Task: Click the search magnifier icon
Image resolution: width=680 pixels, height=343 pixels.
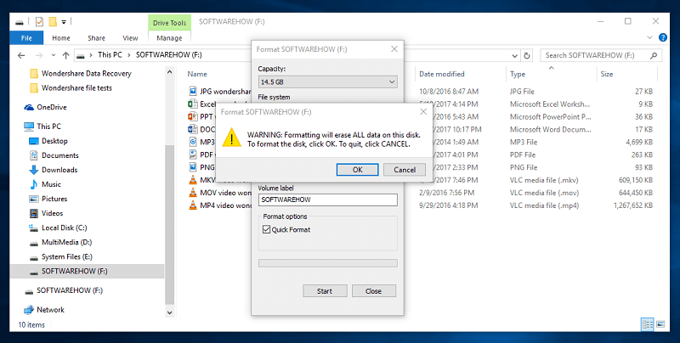Action: [x=654, y=55]
